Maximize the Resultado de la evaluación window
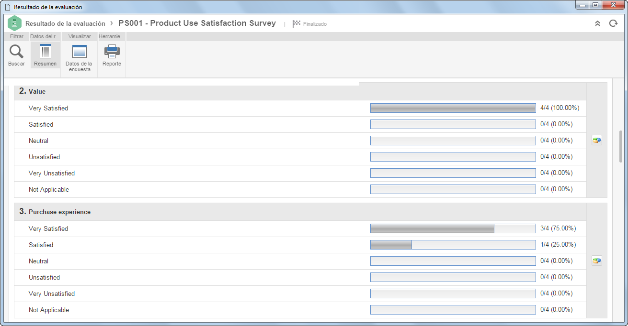The width and height of the screenshot is (628, 326). [595, 5]
